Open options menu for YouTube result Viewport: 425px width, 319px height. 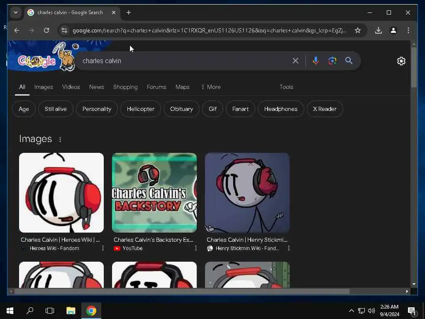(196, 248)
